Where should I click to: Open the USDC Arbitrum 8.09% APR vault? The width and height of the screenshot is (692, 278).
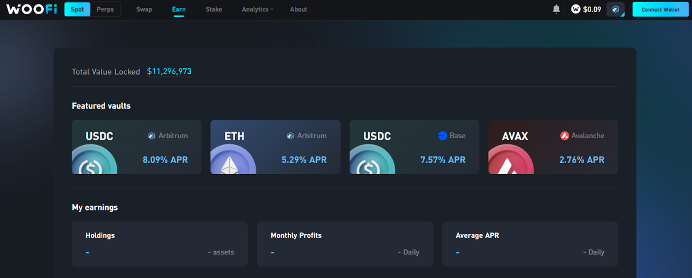pos(136,147)
